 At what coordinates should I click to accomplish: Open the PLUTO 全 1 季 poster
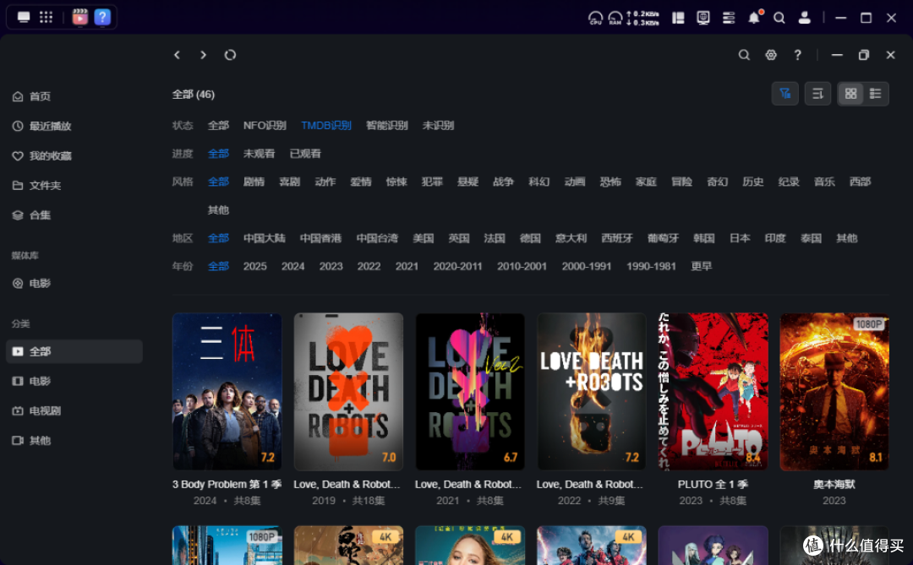click(x=713, y=392)
